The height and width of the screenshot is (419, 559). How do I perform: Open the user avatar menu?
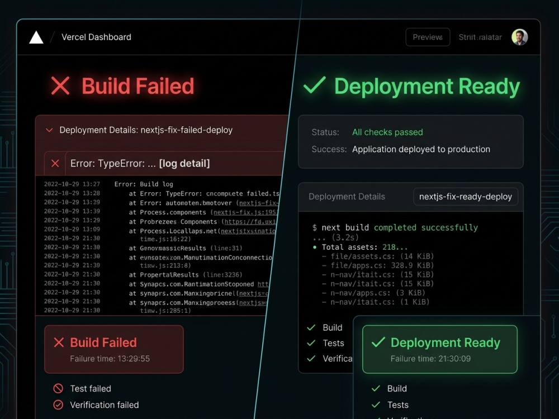519,37
